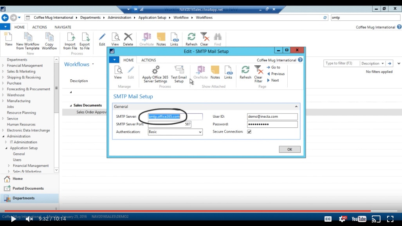Apply Office 365 Server Settings
This screenshot has height=226, width=402.
[155, 74]
